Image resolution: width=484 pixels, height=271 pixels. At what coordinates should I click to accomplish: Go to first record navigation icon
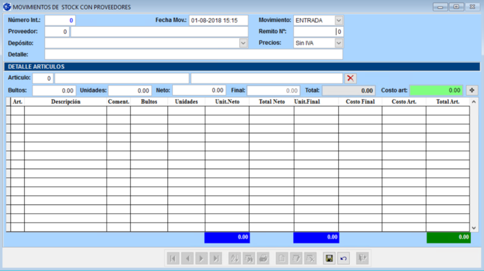coord(173,258)
